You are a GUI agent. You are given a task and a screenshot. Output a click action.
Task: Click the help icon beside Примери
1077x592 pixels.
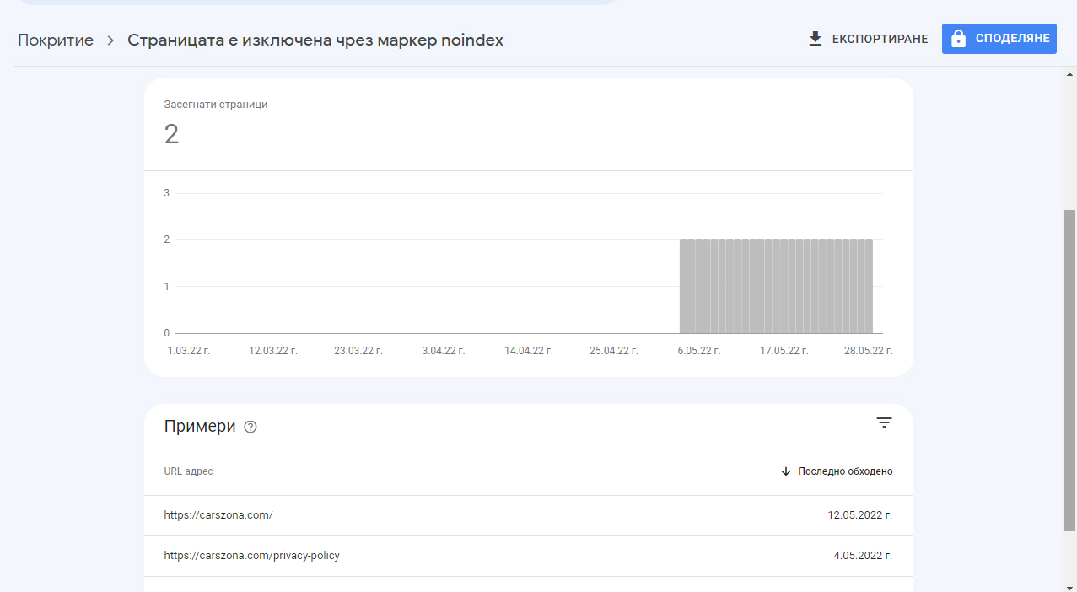250,427
